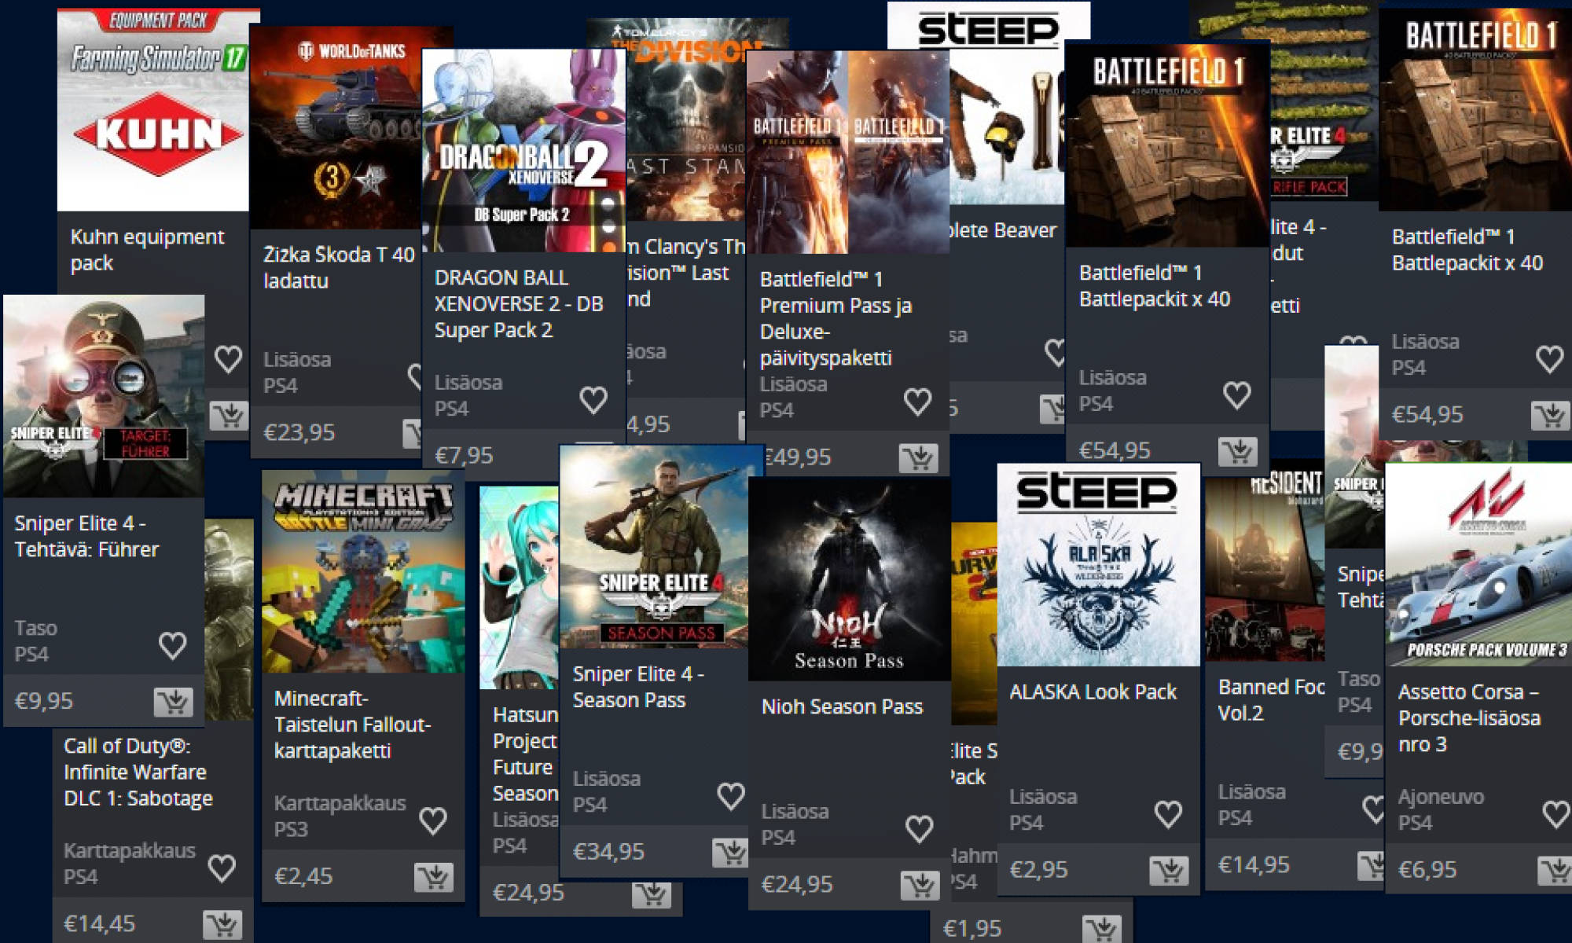
Task: Open 'Call of Duty: Infinite Warfare DLC 1: Sabotage' title
Action: click(x=138, y=772)
